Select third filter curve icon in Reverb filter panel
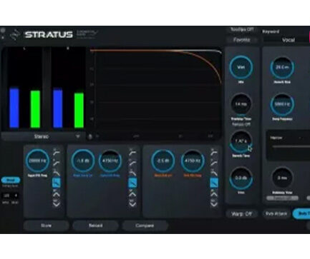 [x=214, y=172]
